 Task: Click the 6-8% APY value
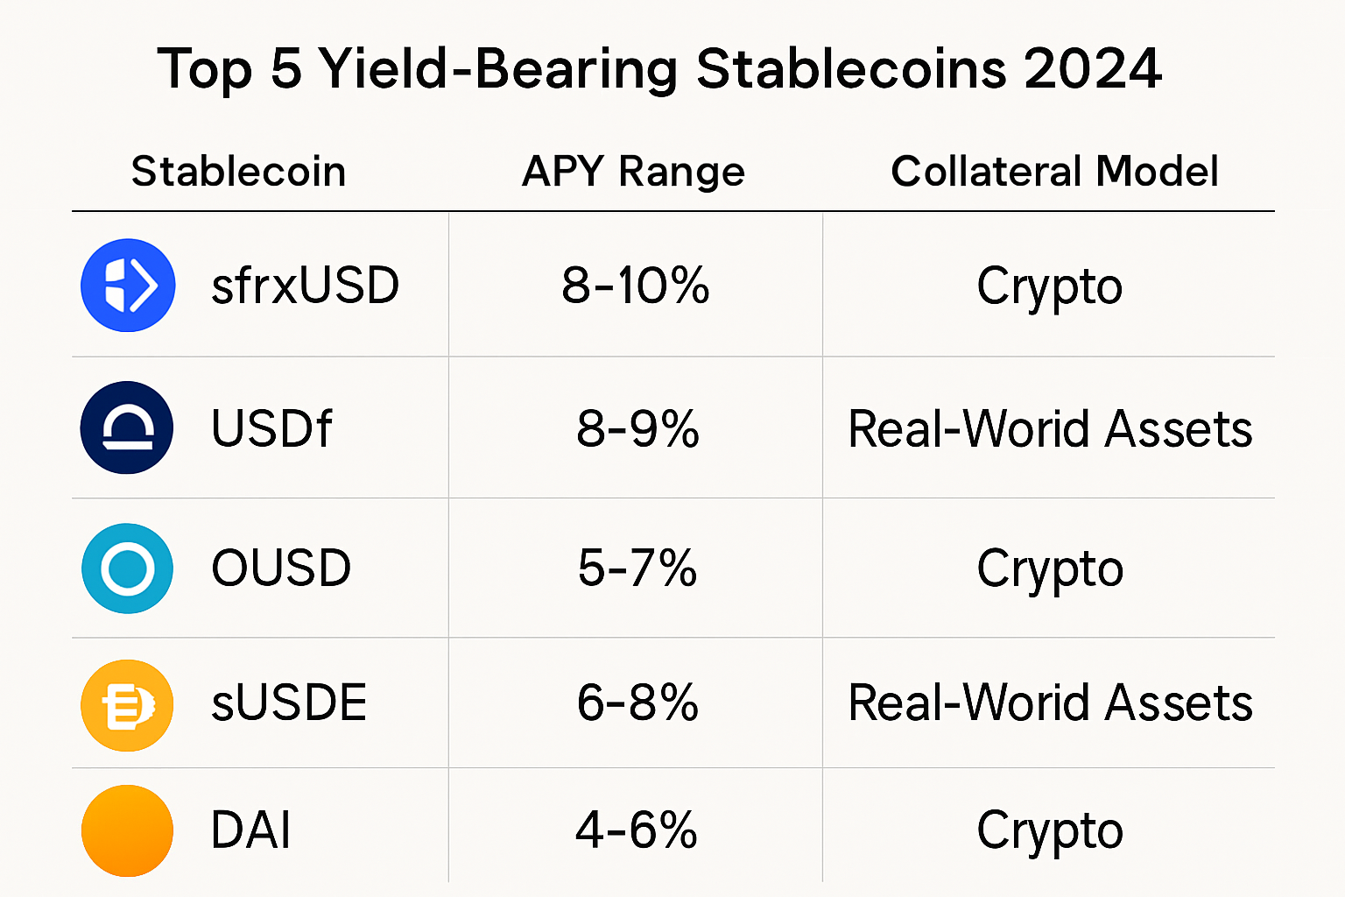pyautogui.click(x=637, y=703)
